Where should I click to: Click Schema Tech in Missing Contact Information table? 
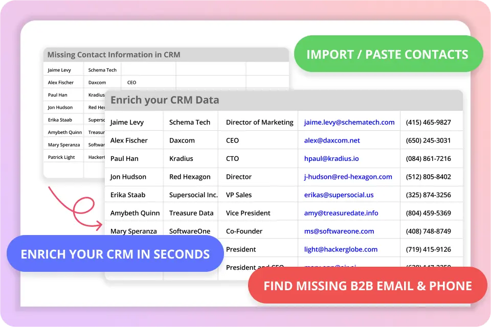click(x=102, y=70)
